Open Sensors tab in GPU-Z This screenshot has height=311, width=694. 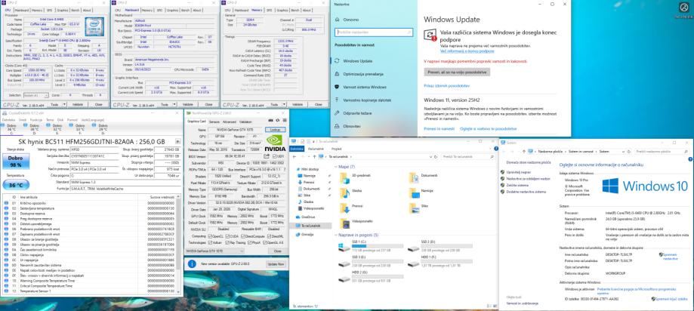pyautogui.click(x=214, y=122)
